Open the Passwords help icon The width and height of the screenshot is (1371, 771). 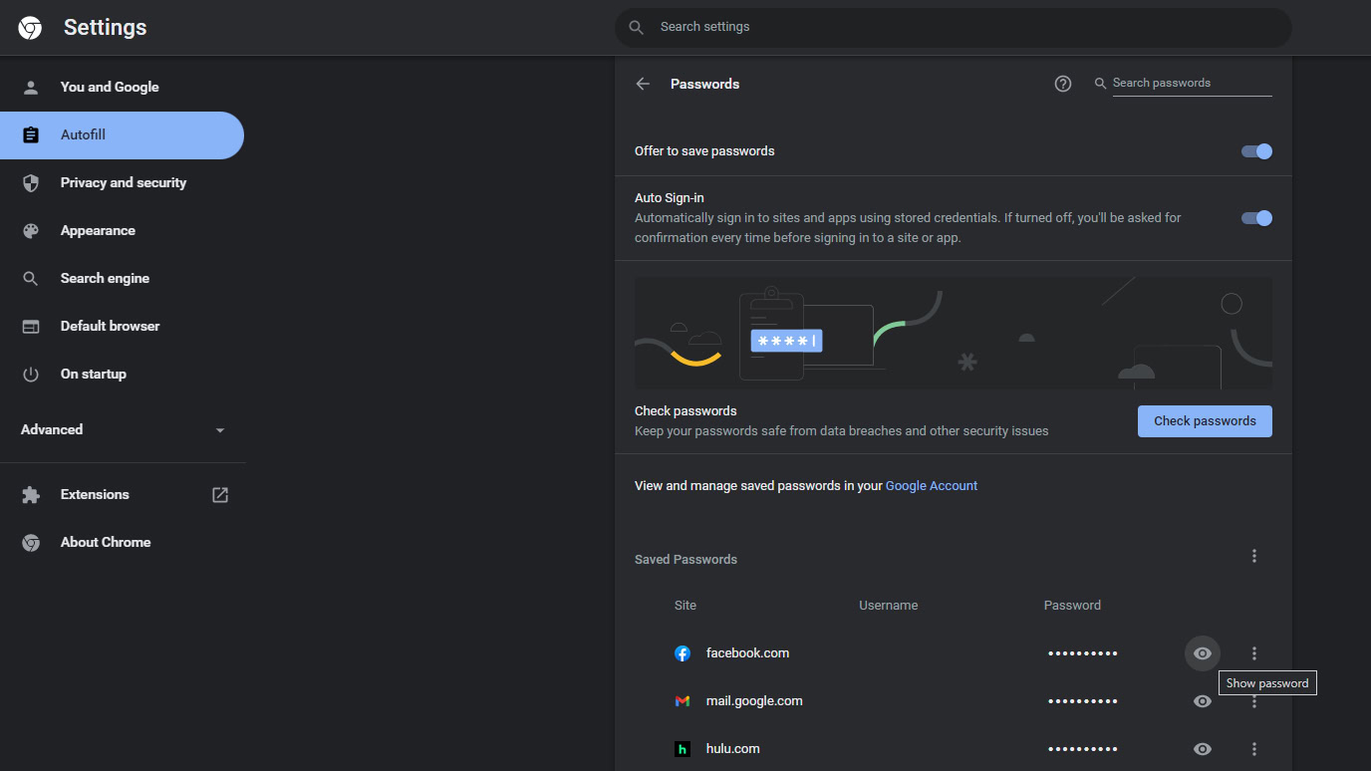click(x=1063, y=84)
